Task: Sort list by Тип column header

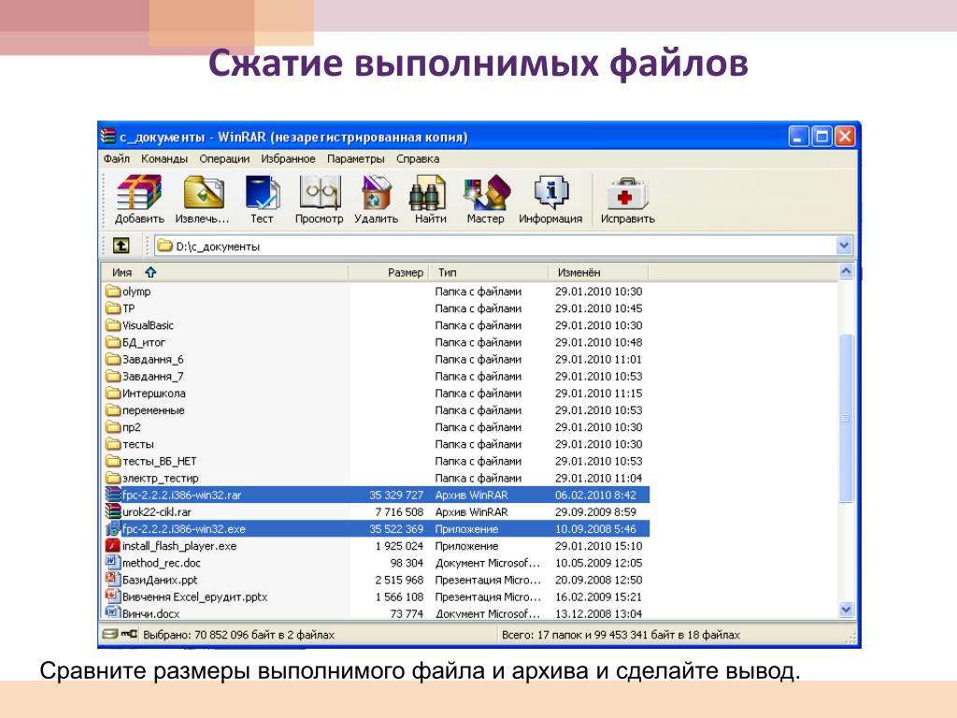Action: pyautogui.click(x=489, y=272)
